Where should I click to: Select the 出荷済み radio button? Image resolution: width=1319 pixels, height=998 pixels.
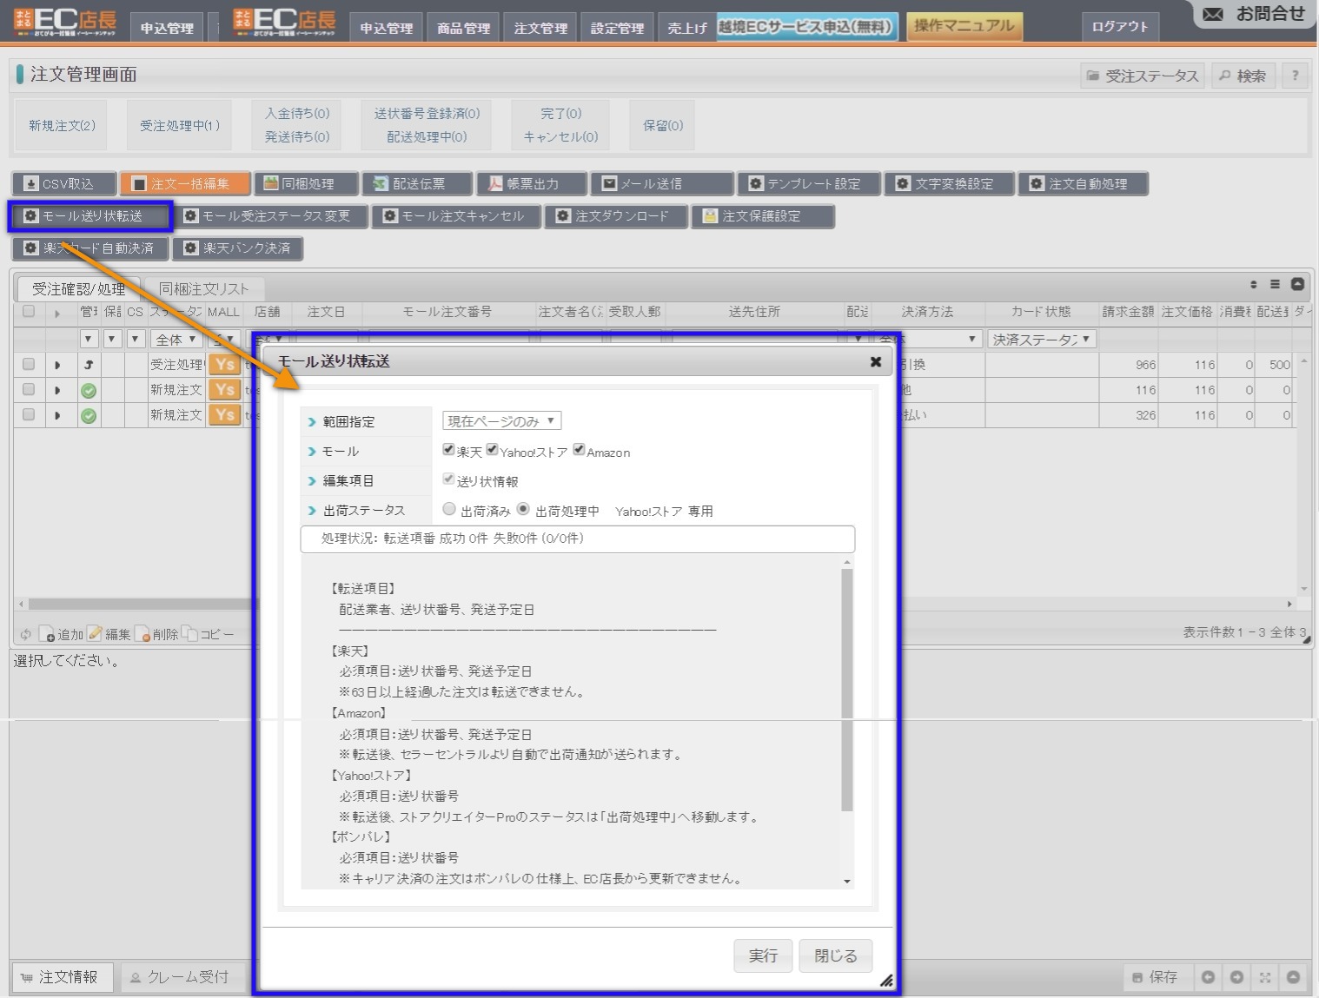(x=449, y=510)
